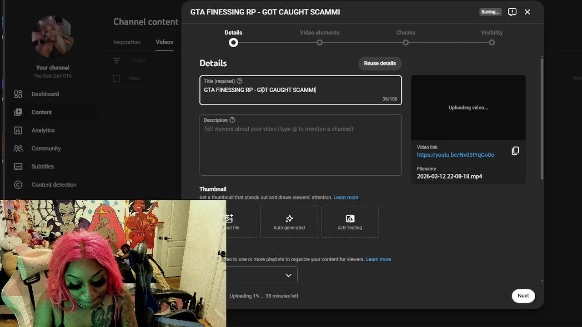Open the Dashboard icon in sidebar

coord(18,94)
